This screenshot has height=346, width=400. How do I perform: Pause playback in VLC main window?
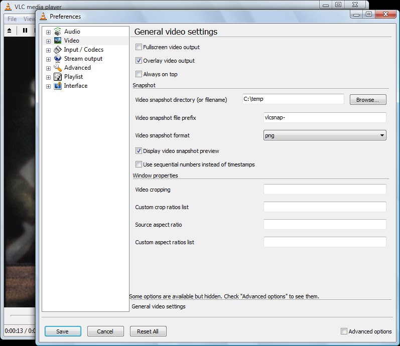[x=25, y=31]
